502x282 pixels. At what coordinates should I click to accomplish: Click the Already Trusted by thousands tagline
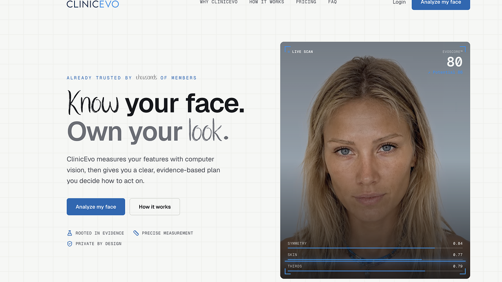[132, 78]
